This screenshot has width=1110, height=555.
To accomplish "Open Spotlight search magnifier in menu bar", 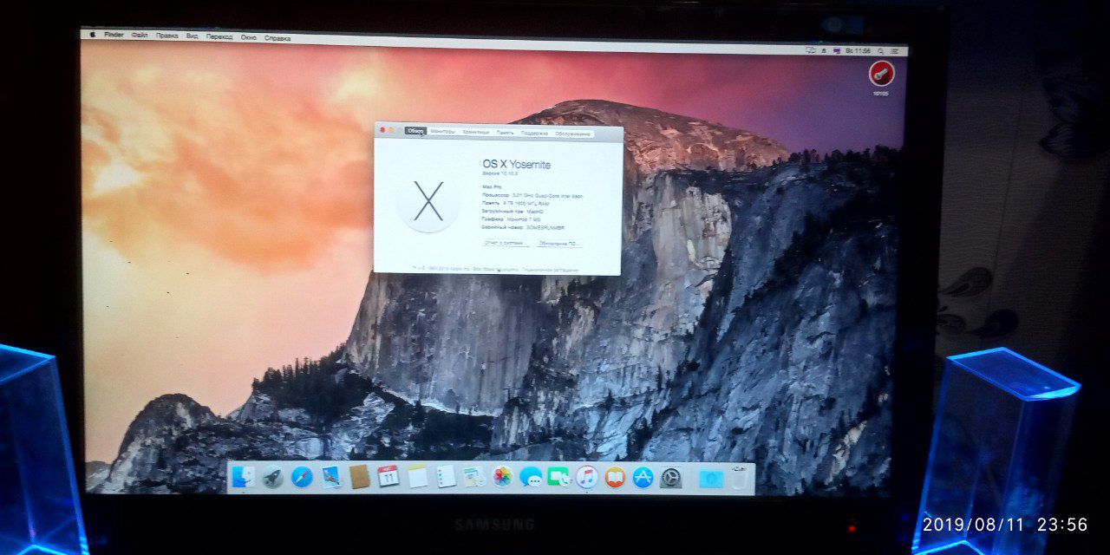I will pyautogui.click(x=880, y=51).
